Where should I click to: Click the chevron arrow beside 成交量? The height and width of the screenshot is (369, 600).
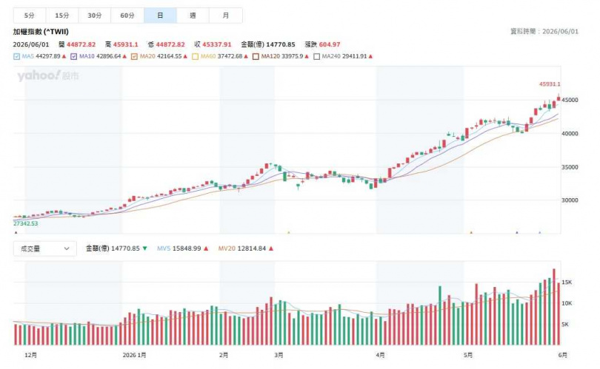pos(67,248)
